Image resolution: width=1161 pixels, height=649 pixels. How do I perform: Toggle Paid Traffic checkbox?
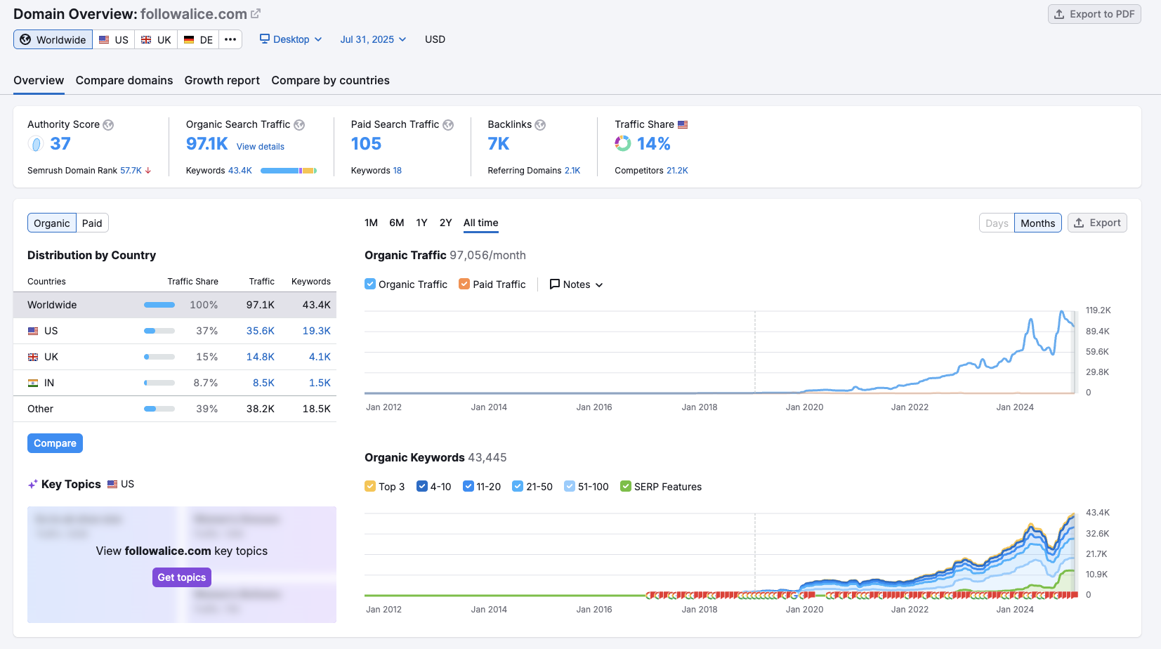464,284
